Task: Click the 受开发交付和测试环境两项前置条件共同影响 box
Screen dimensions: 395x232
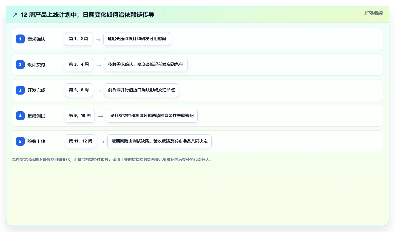Action: (x=152, y=116)
